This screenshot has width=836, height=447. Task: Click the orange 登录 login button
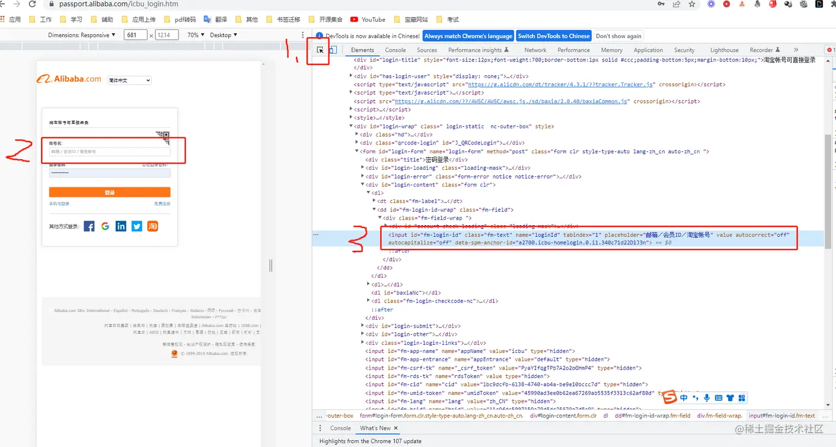(109, 193)
